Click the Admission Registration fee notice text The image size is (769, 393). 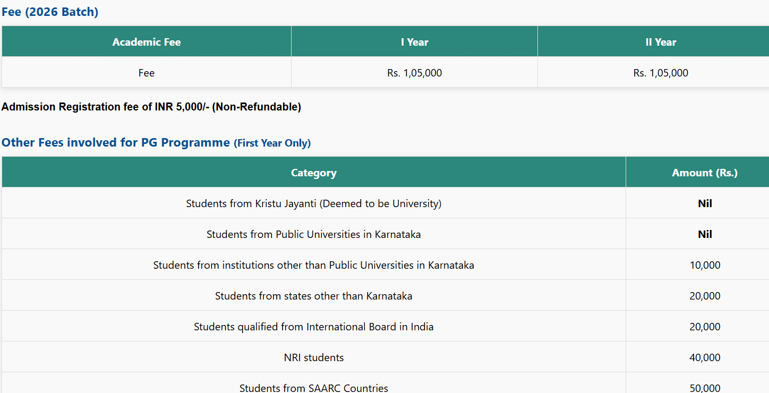[x=151, y=107]
